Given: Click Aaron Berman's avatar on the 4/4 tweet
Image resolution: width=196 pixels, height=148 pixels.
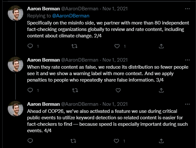Looking at the screenshot, I should point(15,109).
